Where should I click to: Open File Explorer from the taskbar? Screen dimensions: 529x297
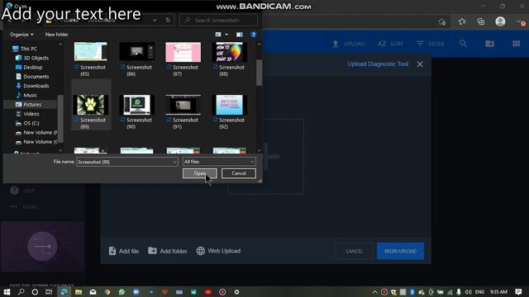click(79, 291)
